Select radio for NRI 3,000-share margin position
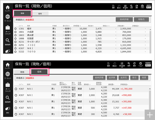The height and width of the screenshot is (120, 155). click(16, 89)
